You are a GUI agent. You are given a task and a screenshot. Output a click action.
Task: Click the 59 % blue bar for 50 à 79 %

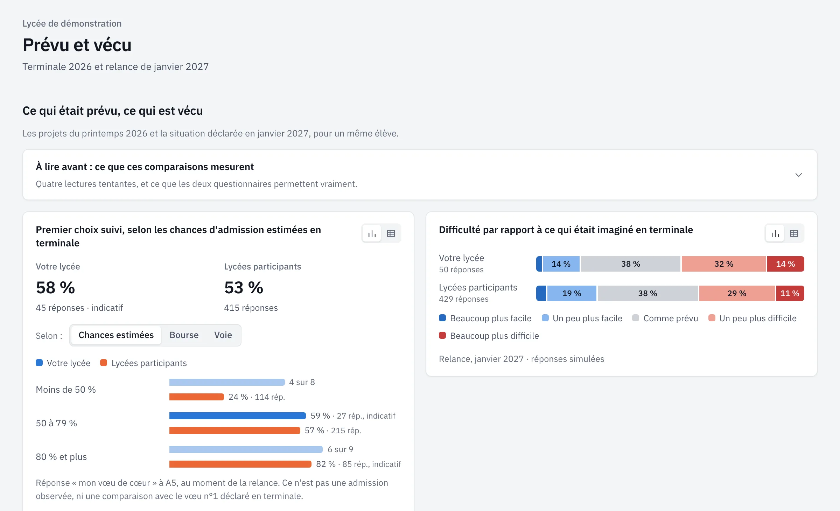pyautogui.click(x=237, y=416)
